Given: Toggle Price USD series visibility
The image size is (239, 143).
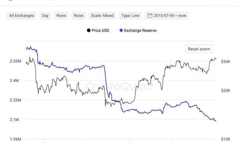Looking at the screenshot, I should (98, 31).
